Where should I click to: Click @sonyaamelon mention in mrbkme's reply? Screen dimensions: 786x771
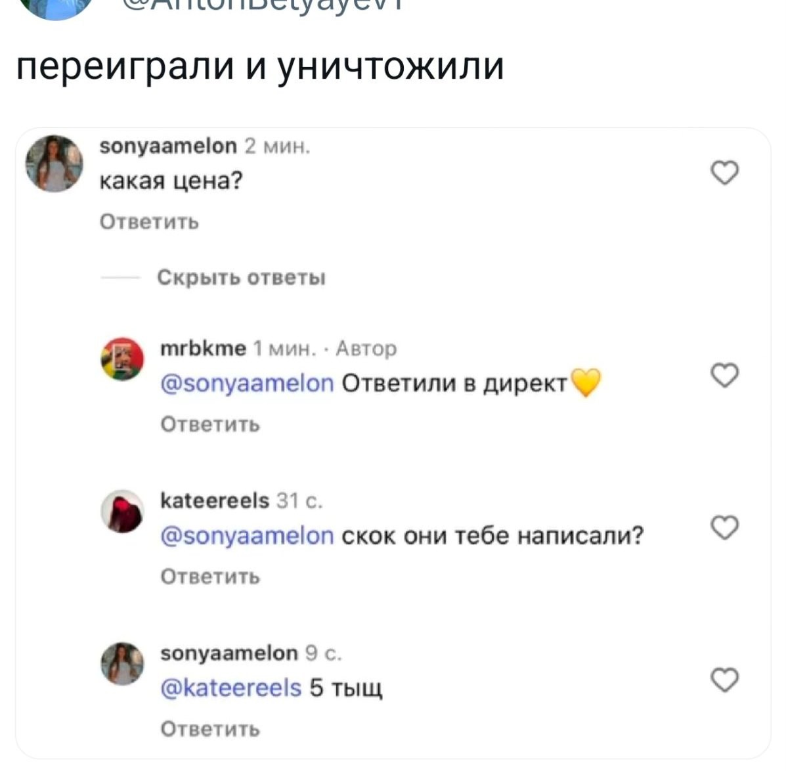click(248, 382)
